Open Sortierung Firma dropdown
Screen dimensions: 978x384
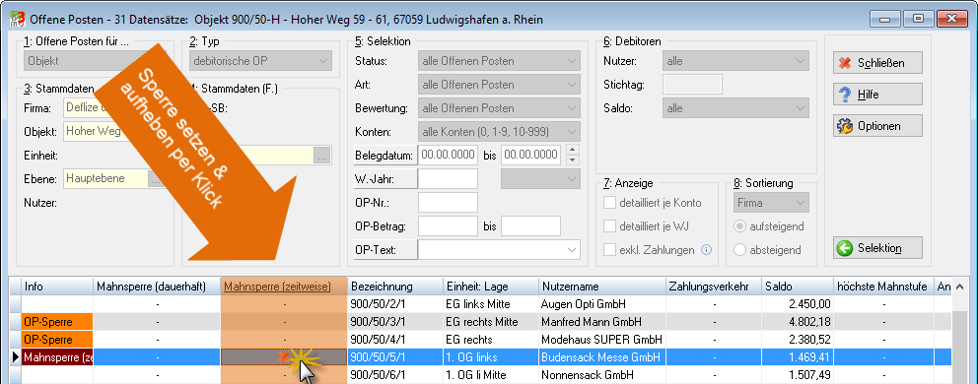(771, 203)
